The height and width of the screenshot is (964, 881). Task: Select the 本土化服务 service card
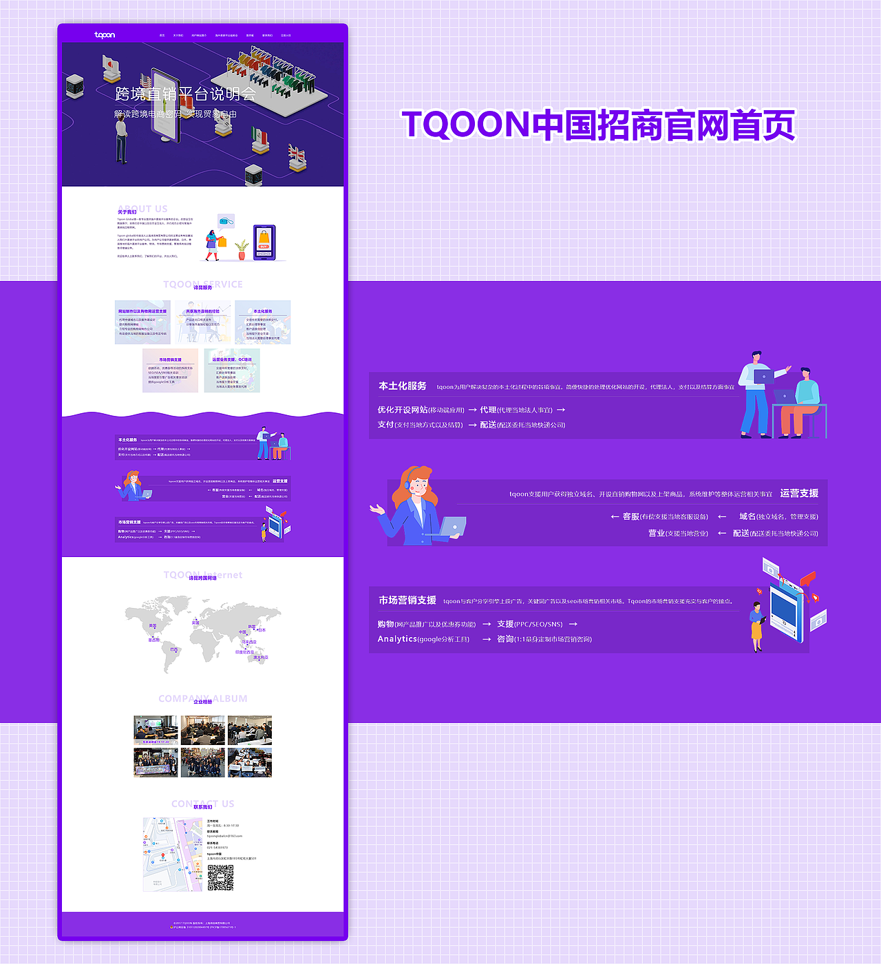(x=264, y=322)
